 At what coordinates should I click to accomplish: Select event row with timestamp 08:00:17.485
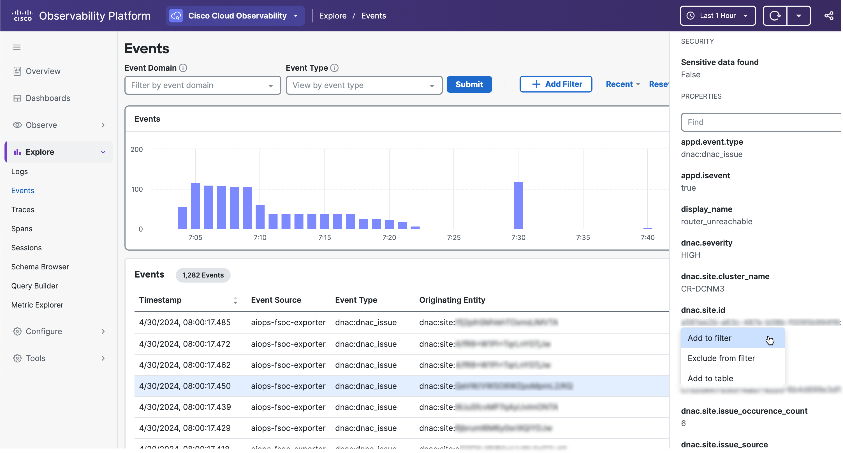[402, 322]
